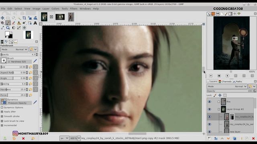Select the half-black circle Dodge/Burn tool icon
Image resolution: width=257 pixels, height=144 pixels.
(x=14, y=28)
